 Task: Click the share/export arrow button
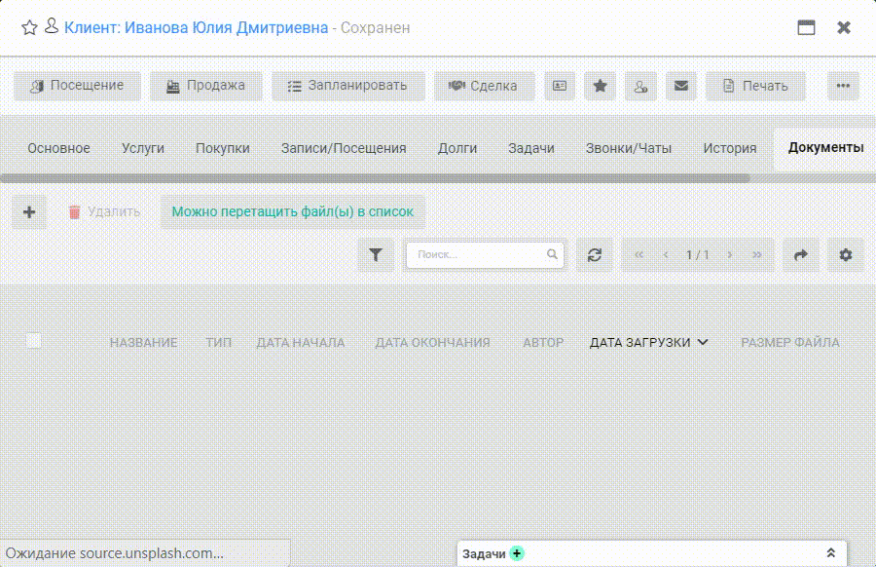pyautogui.click(x=801, y=255)
